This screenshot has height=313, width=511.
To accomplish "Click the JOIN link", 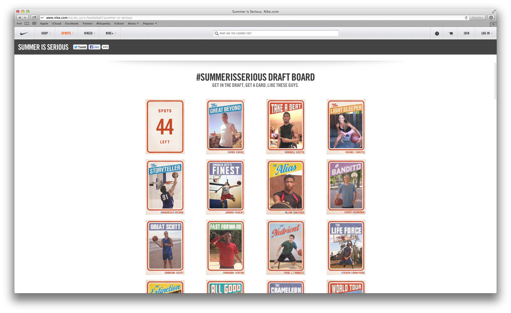I will pos(466,33).
